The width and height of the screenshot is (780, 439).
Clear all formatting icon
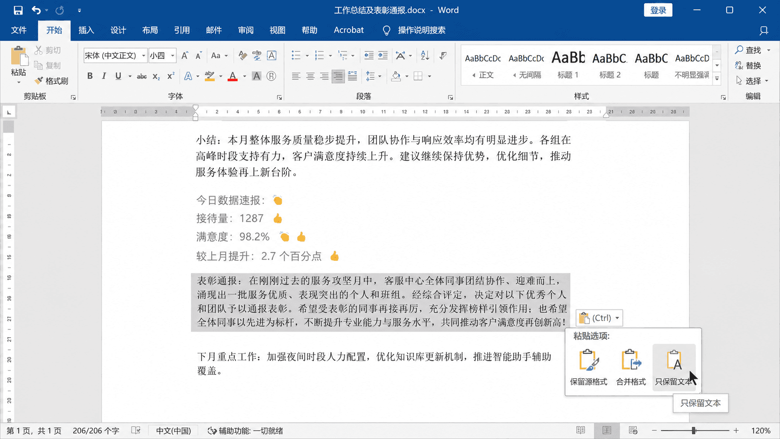[243, 56]
